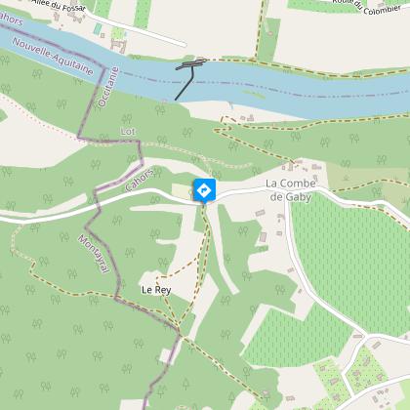This screenshot has height=410, width=410.
Task: Click the pale yellow plot left of the marker
Action: click(x=183, y=191)
